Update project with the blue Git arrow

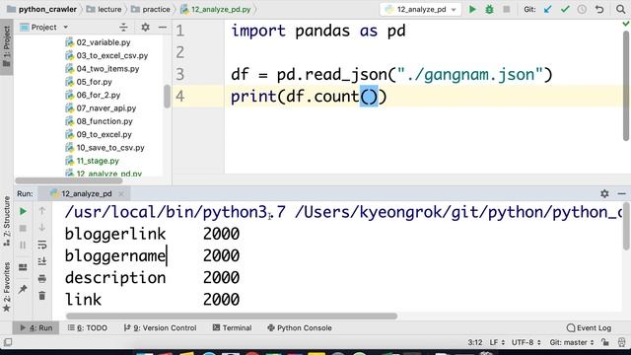pos(548,9)
